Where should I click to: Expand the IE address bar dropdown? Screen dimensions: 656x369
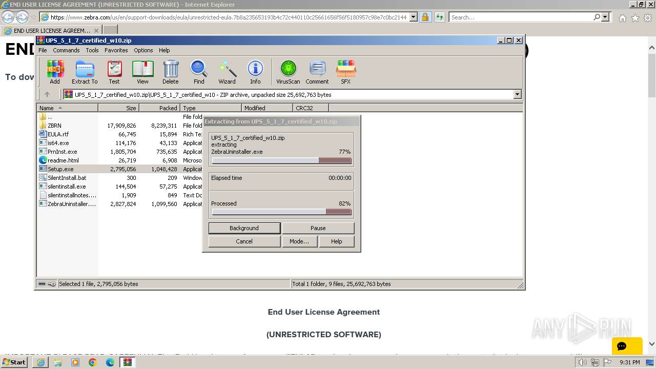[x=414, y=17]
